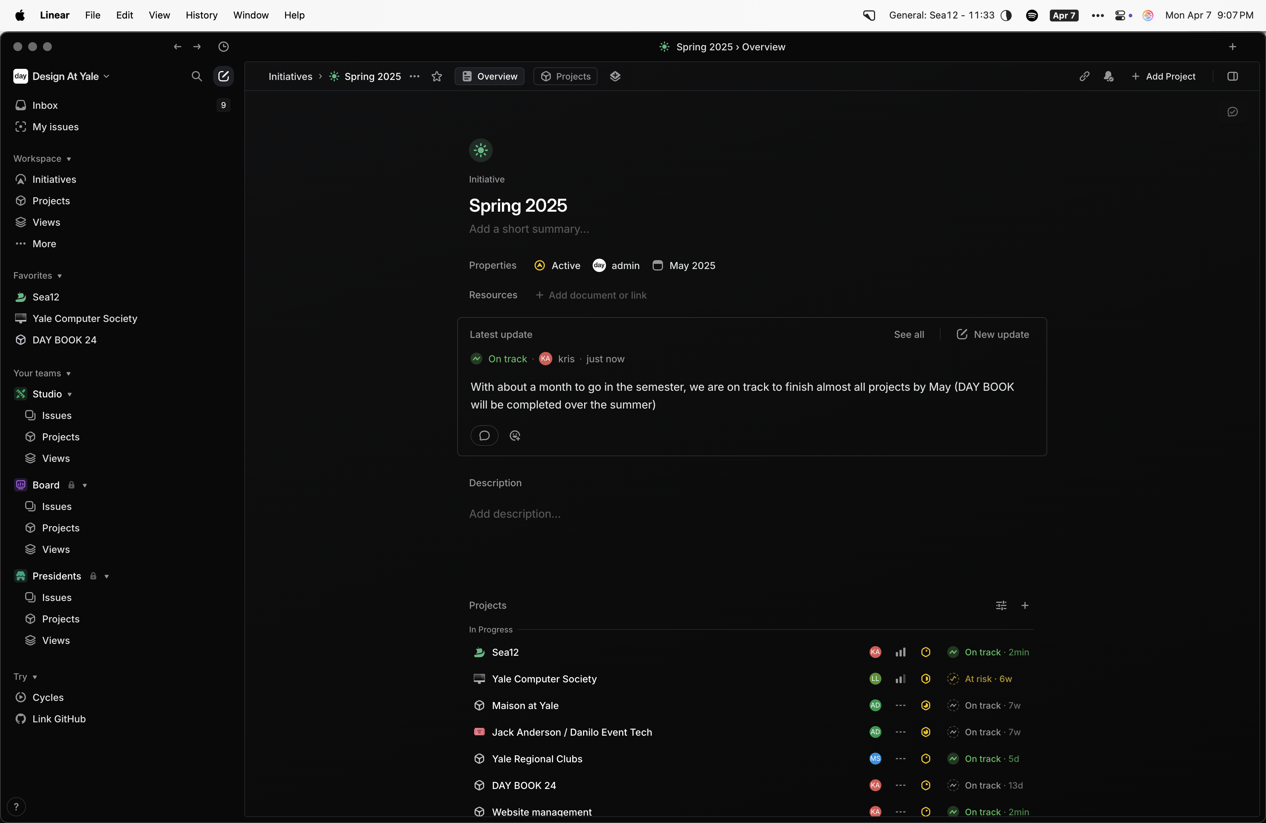Collapse the Try section
Viewport: 1266px width, 823px height.
click(x=26, y=676)
